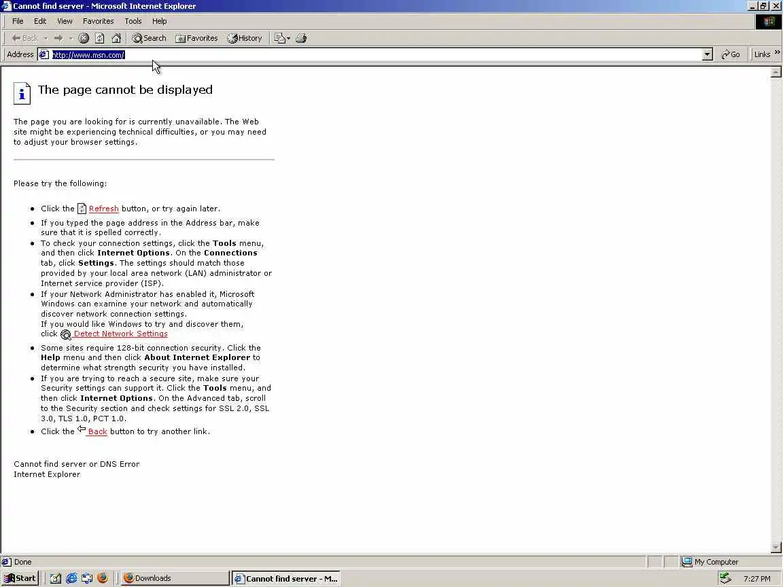Open the Forward button history dropdown arrow
Image resolution: width=783 pixels, height=587 pixels.
[71, 38]
